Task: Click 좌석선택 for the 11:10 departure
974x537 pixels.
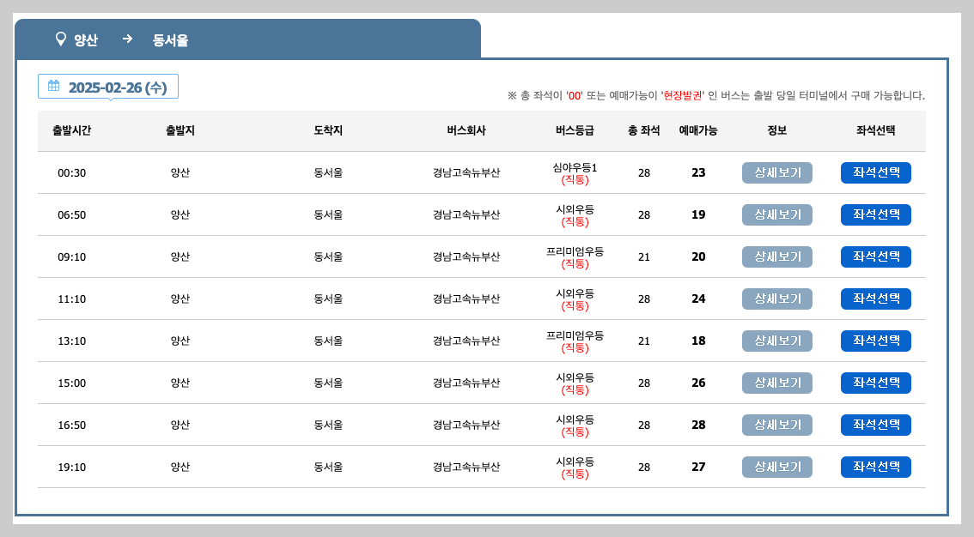Action: [x=875, y=299]
